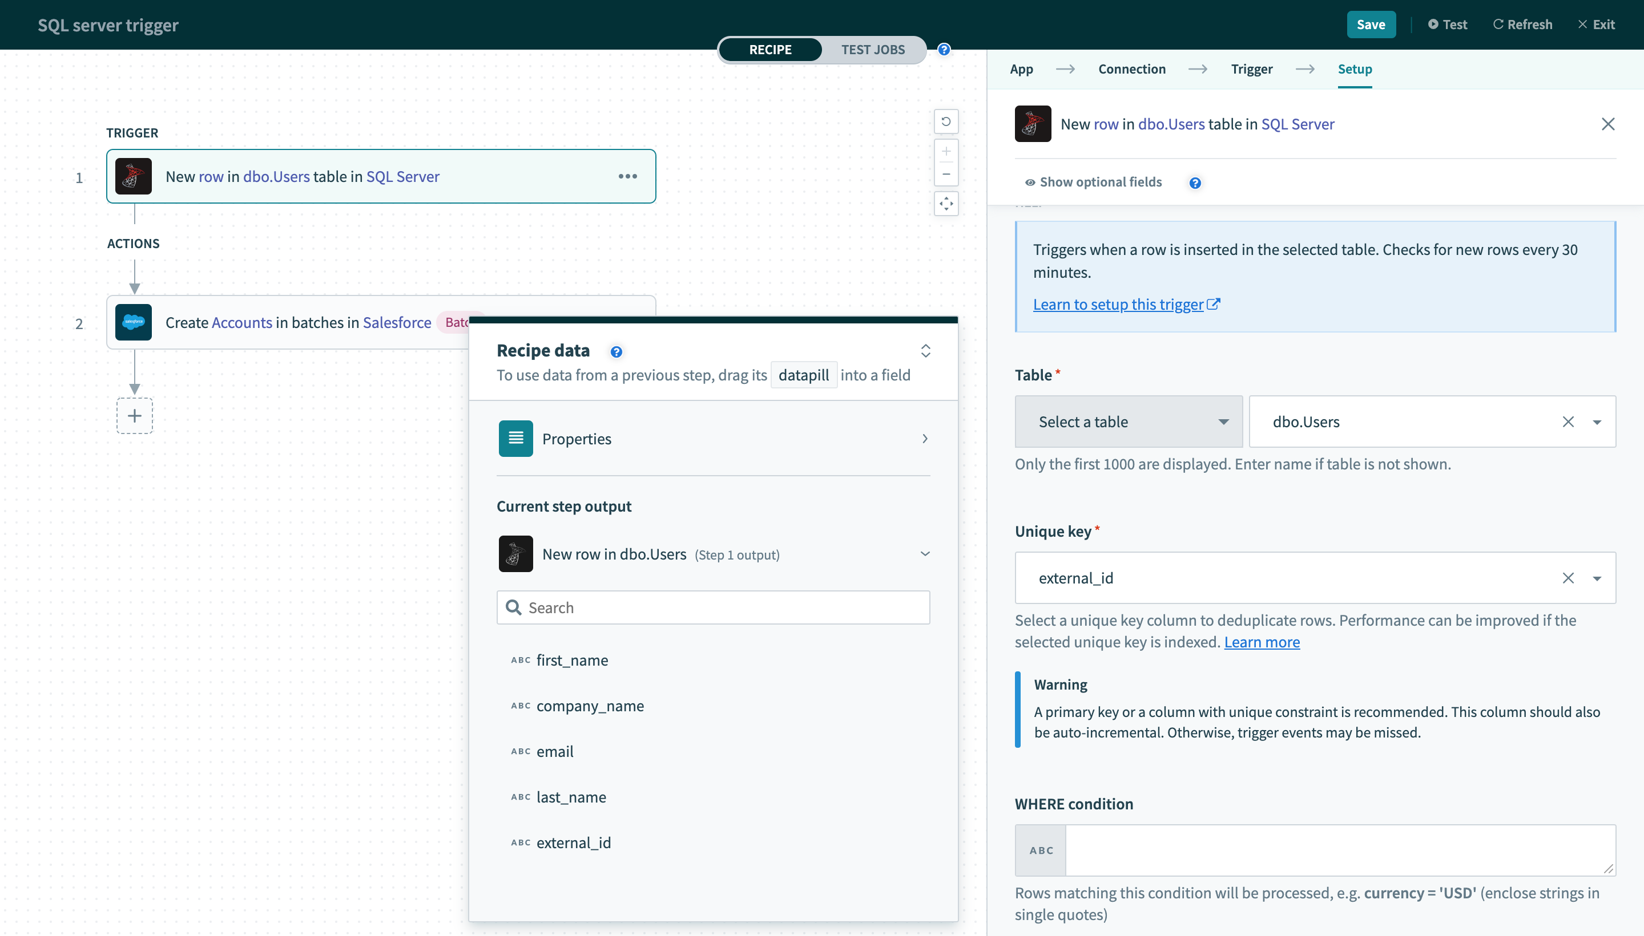This screenshot has height=936, width=1644.
Task: Click the Save button
Action: point(1371,25)
